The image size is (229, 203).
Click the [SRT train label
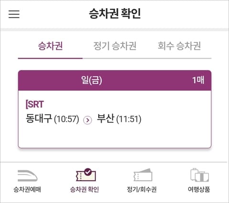pyautogui.click(x=35, y=104)
